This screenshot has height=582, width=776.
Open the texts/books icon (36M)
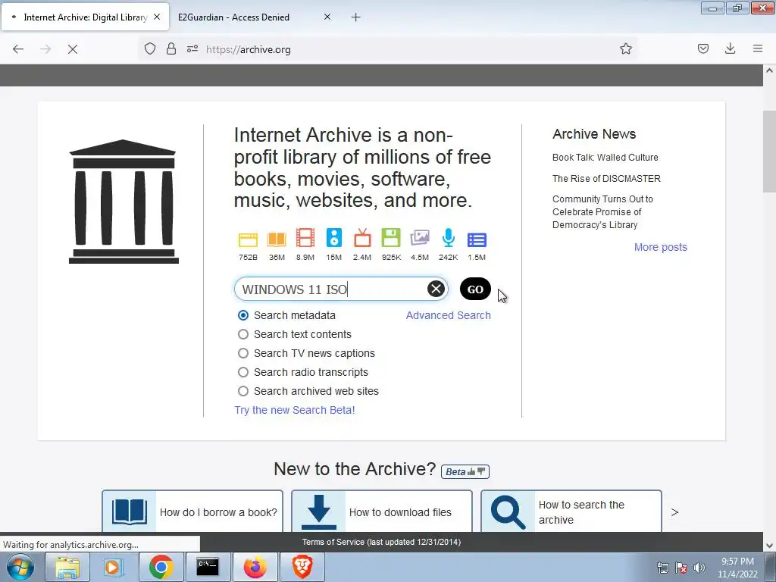tap(277, 239)
